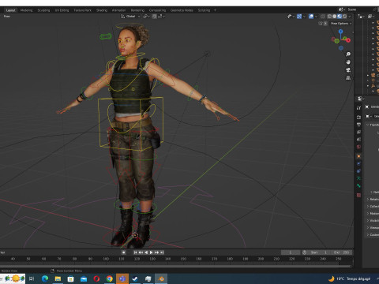Select material preview viewport shading
379x284 pixels.
click(x=340, y=17)
